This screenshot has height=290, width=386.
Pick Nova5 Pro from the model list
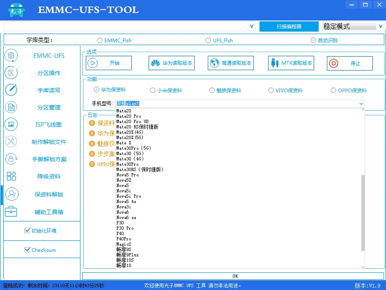coord(128,175)
